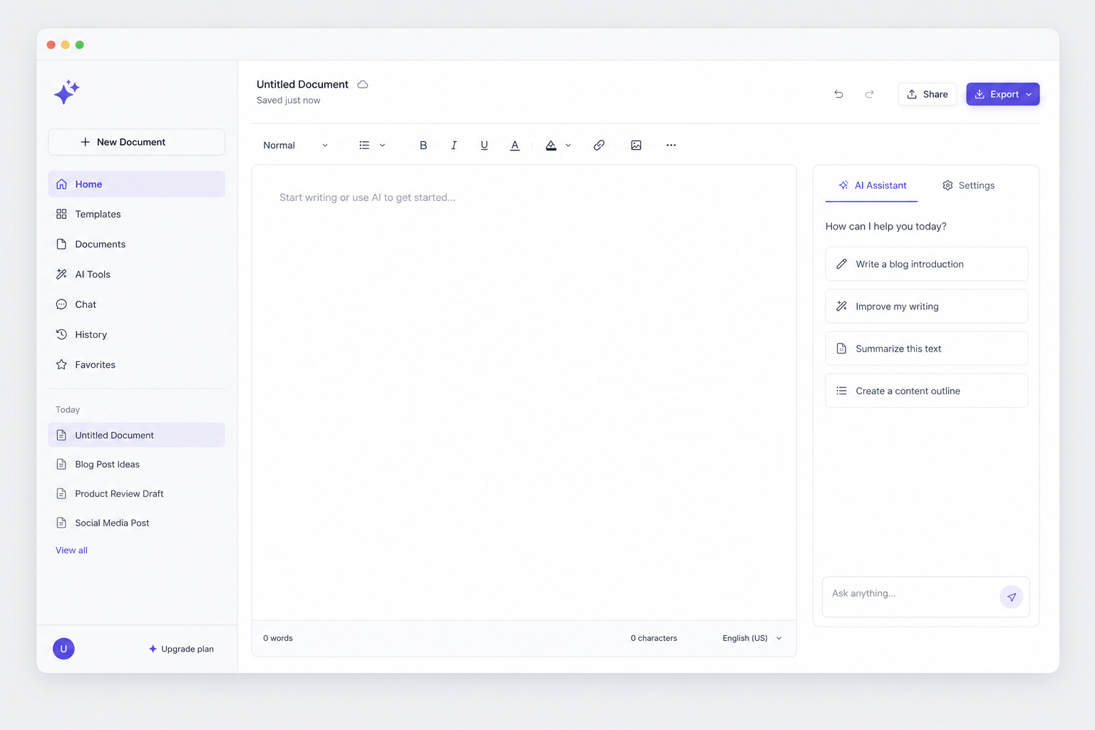
Task: Insert a hyperlink
Action: [599, 145]
